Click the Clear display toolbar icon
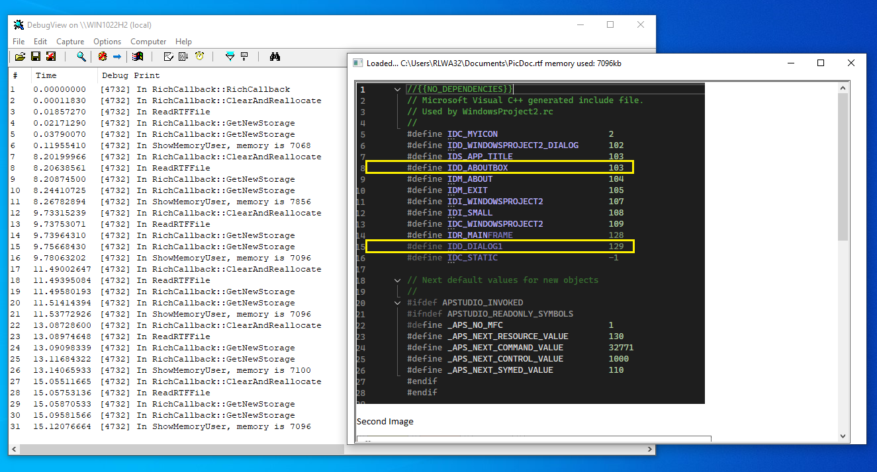 pyautogui.click(x=168, y=57)
